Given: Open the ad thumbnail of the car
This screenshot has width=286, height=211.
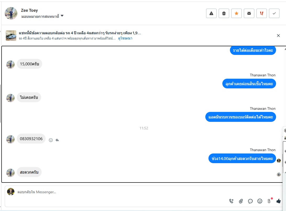Looking at the screenshot, I should (x=11, y=36).
